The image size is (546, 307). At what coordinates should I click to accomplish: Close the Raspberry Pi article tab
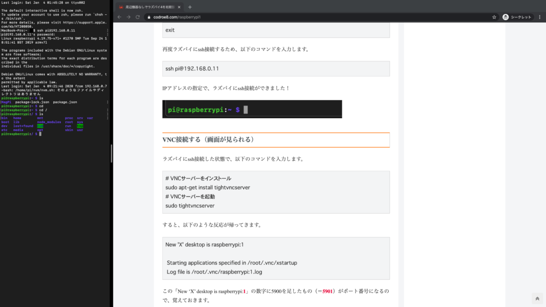click(x=179, y=7)
